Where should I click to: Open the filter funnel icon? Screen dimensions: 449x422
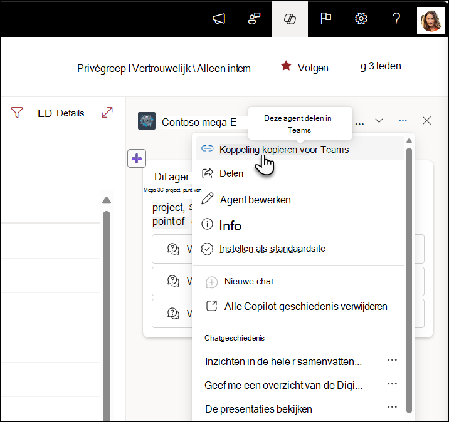[x=17, y=113]
